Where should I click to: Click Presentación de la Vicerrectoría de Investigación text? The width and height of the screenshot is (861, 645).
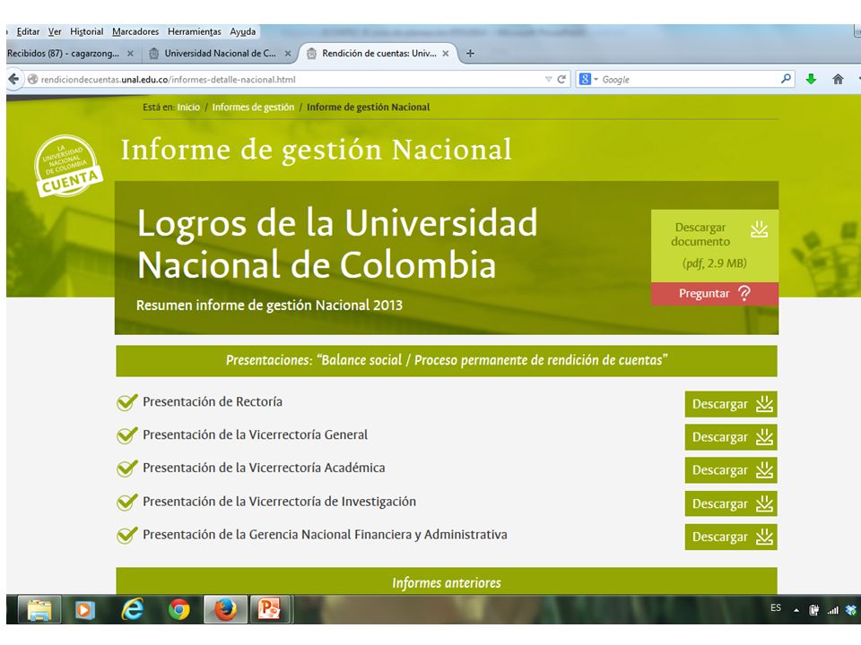[x=280, y=502]
